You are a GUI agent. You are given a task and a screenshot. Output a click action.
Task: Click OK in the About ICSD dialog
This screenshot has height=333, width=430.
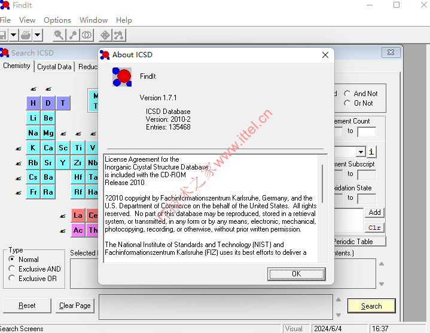click(x=297, y=274)
